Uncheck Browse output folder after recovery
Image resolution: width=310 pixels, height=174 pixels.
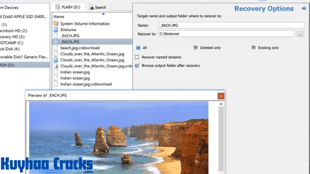pos(137,65)
